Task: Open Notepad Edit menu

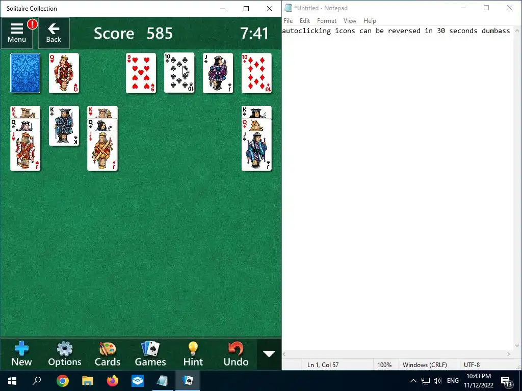Action: [305, 20]
